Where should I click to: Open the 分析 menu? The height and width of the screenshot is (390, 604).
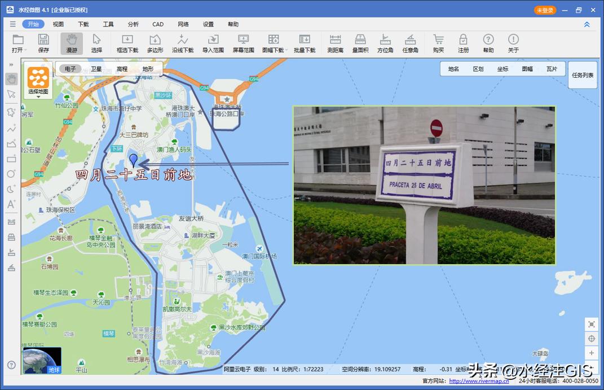[133, 24]
